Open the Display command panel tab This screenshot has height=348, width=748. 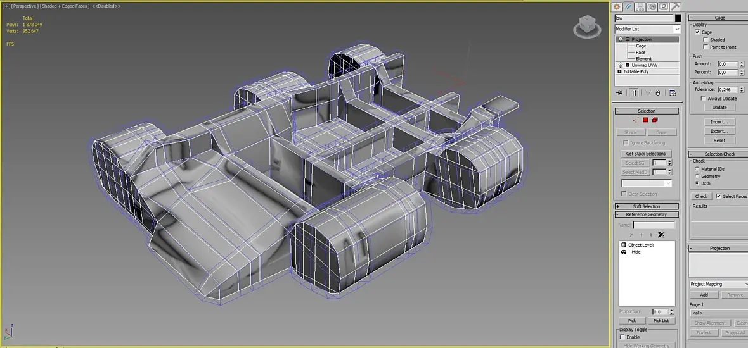(x=664, y=7)
